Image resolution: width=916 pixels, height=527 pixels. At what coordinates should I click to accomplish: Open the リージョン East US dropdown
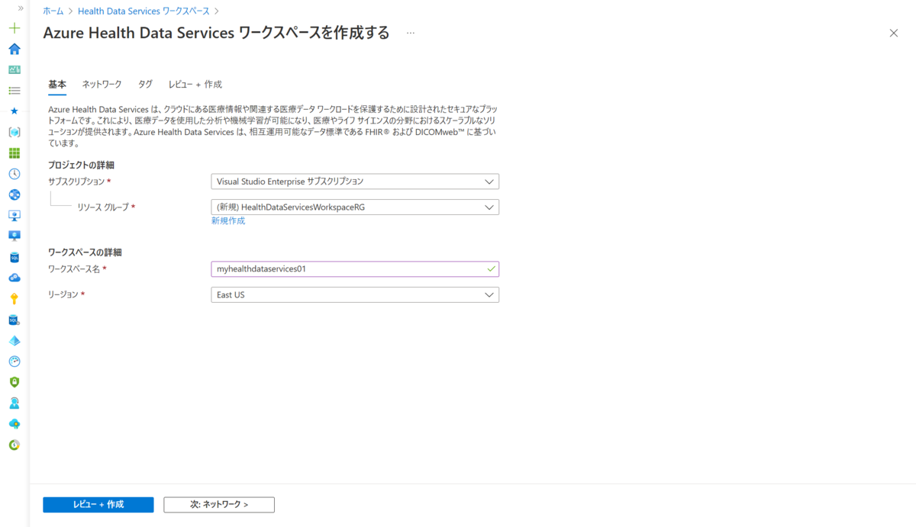355,294
